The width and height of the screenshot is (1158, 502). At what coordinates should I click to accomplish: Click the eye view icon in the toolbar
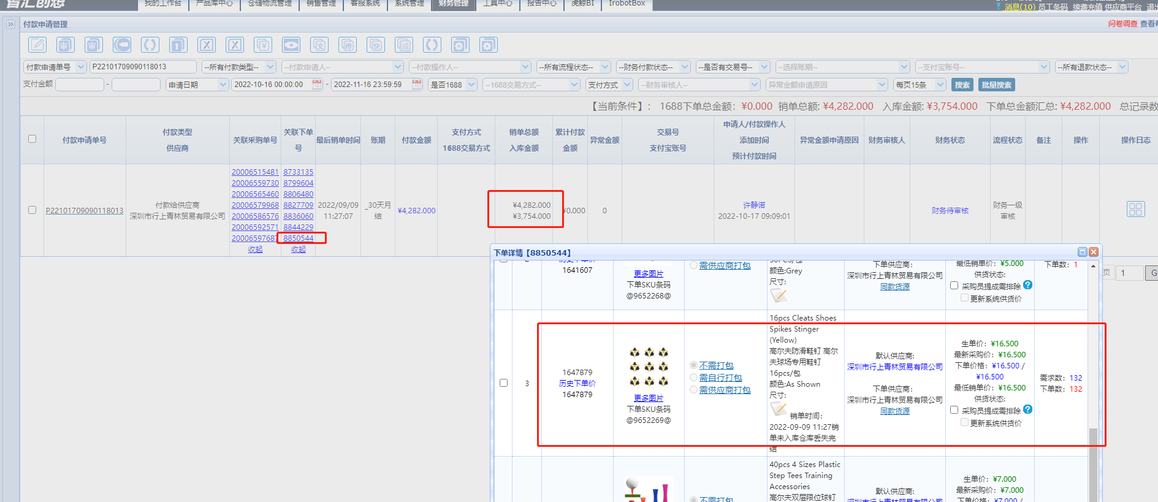[x=291, y=45]
